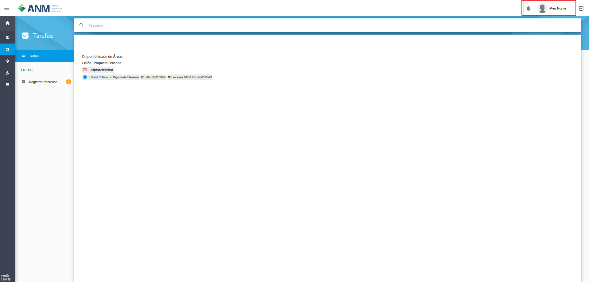Click the user avatar picture
Image resolution: width=589 pixels, height=282 pixels.
click(542, 8)
